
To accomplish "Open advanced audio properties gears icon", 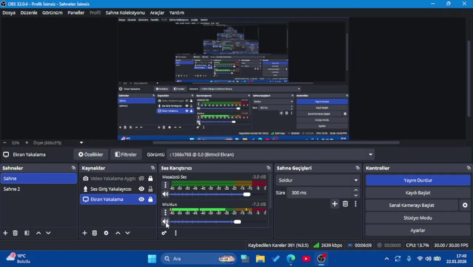I will 164,233.
